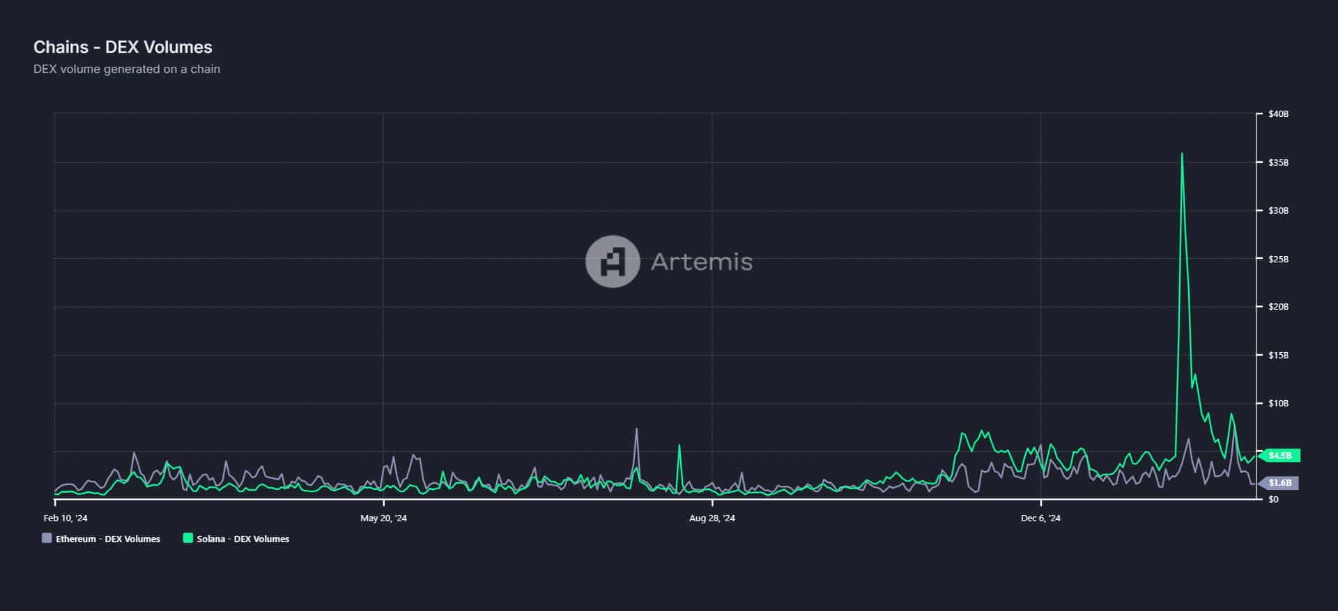The height and width of the screenshot is (611, 1338).
Task: Select the Aug 28, '24 date label
Action: point(712,518)
